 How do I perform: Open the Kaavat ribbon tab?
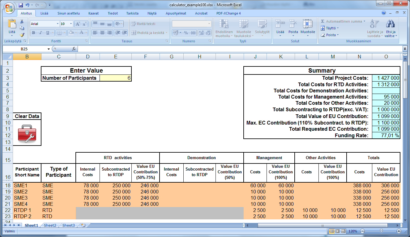point(93,13)
